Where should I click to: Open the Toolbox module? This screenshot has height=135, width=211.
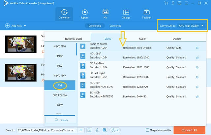click(146, 14)
